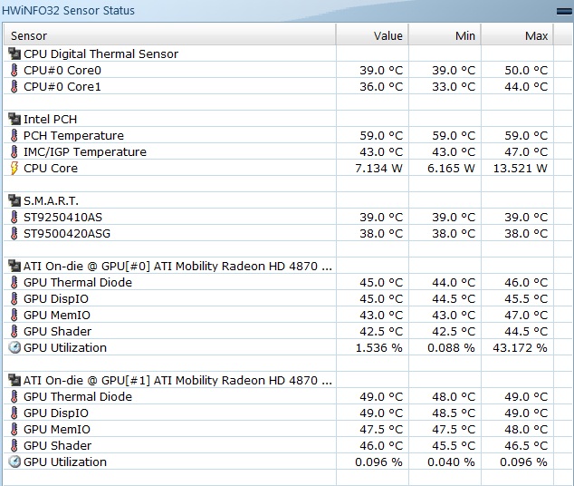Select the ST9250410AS drive label

[62, 217]
